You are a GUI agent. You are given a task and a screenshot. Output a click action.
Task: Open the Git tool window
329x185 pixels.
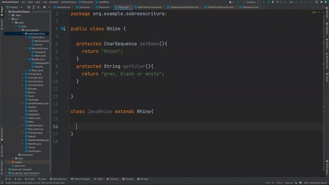[x=8, y=179]
